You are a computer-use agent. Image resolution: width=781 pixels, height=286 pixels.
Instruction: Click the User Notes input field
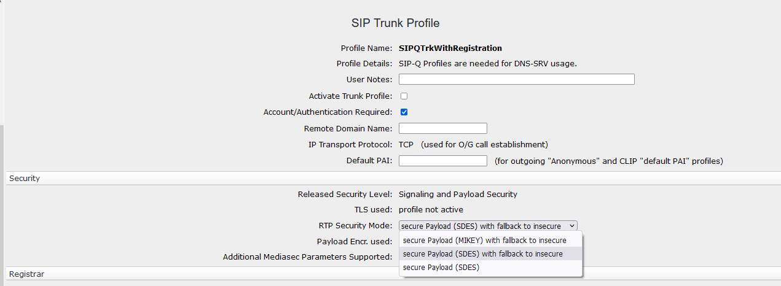coord(516,79)
